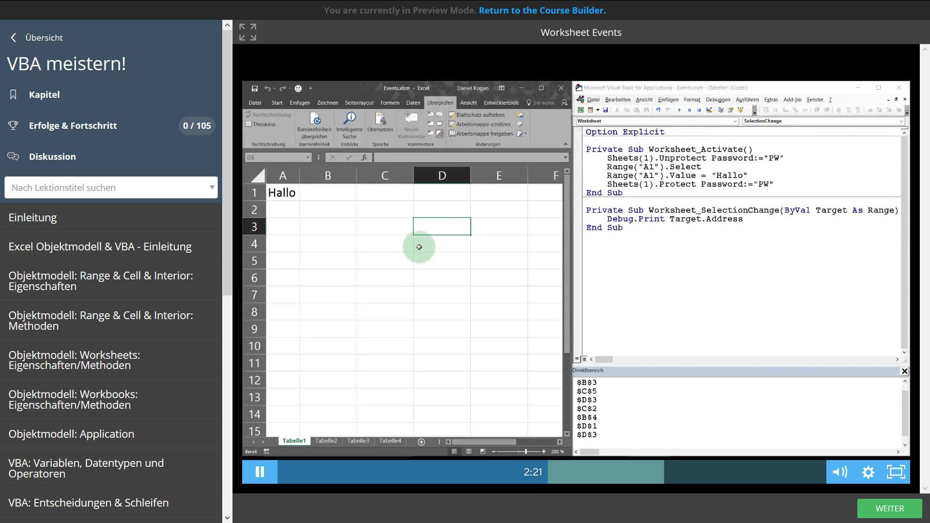This screenshot has width=930, height=523.
Task: Open the Einleitung lesson
Action: (x=111, y=217)
